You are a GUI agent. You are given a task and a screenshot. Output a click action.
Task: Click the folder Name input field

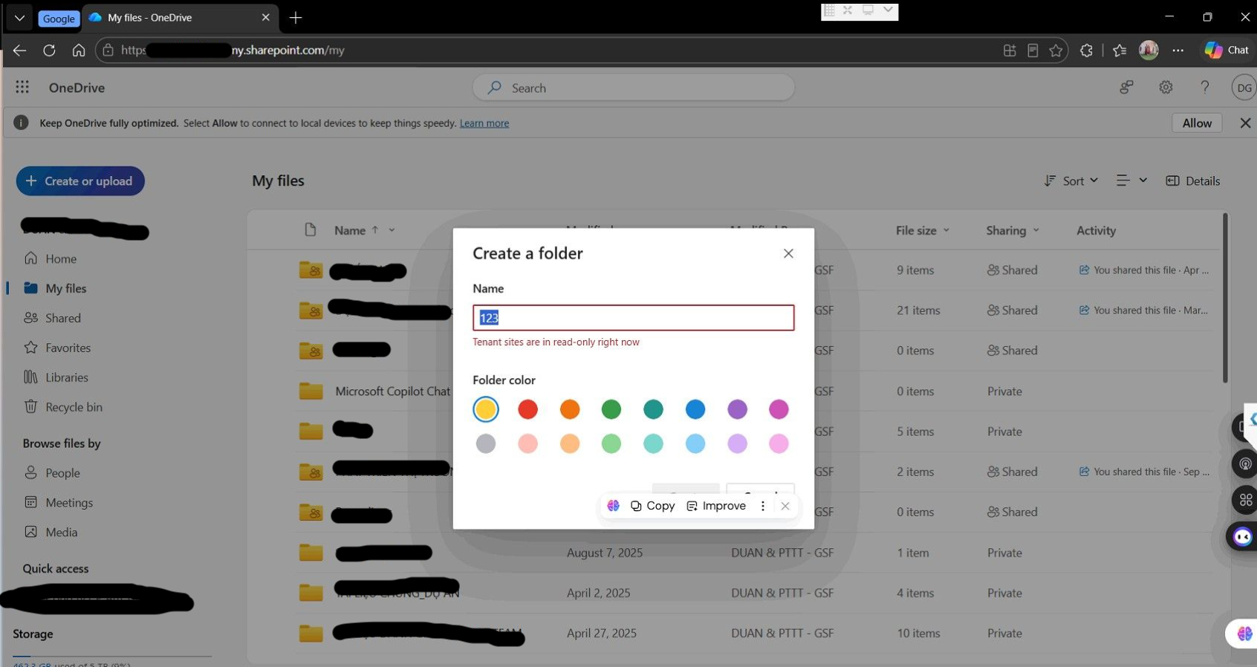[634, 318]
